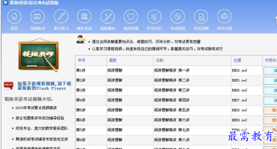The width and height of the screenshot is (277, 149).
Task: Click 聘请权威考试辅导专家担任主讲 bullet text
Action: 42,139
